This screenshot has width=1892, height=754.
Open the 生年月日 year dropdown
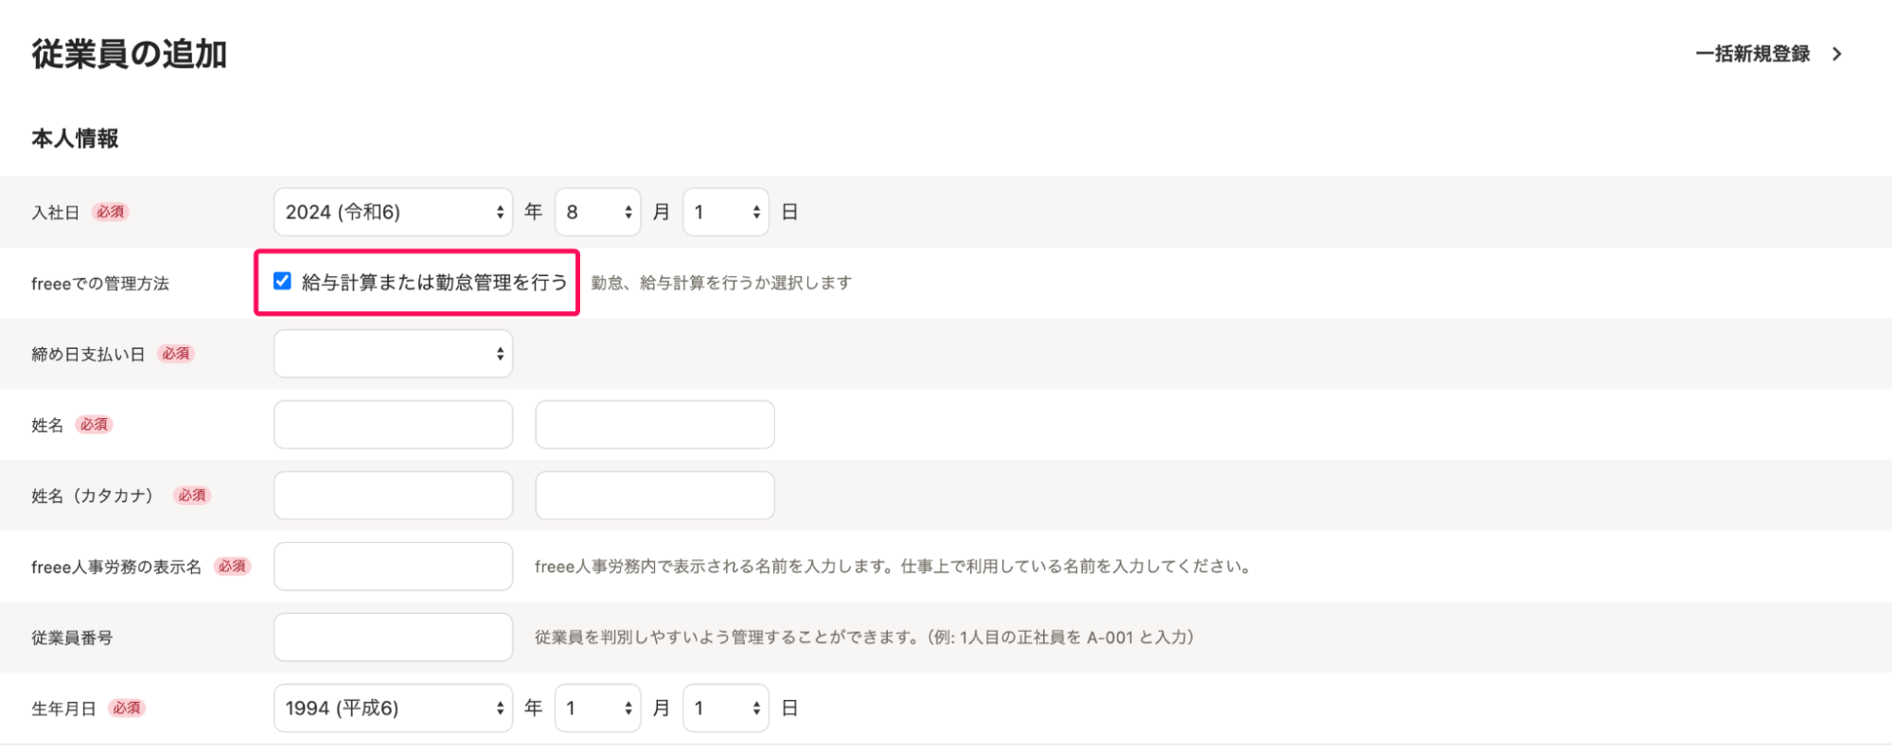pyautogui.click(x=393, y=709)
